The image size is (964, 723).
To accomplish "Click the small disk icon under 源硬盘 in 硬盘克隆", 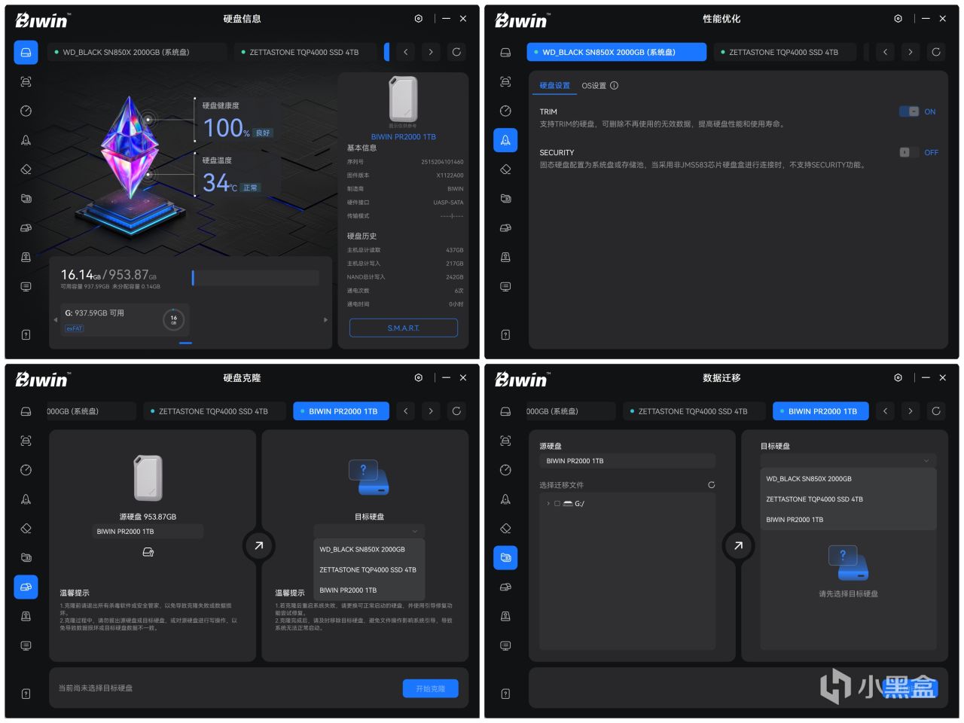I will (148, 553).
